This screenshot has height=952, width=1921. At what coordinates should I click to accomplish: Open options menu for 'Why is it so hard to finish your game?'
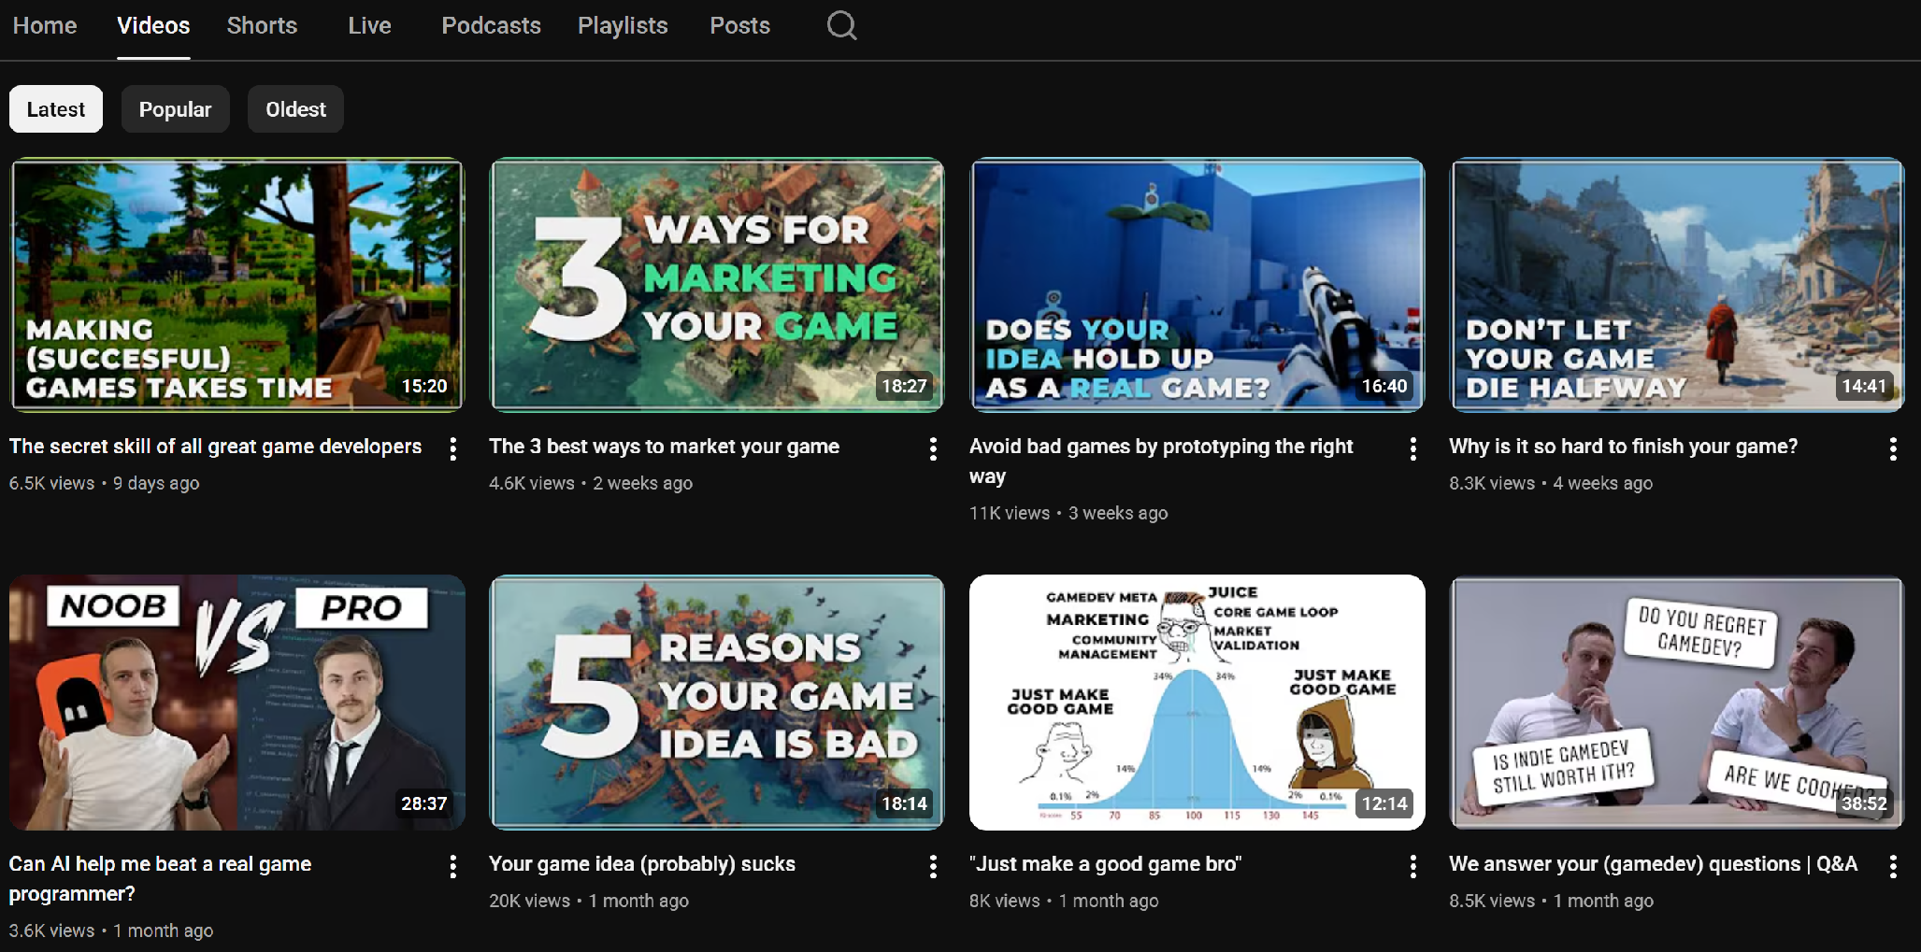(x=1893, y=449)
